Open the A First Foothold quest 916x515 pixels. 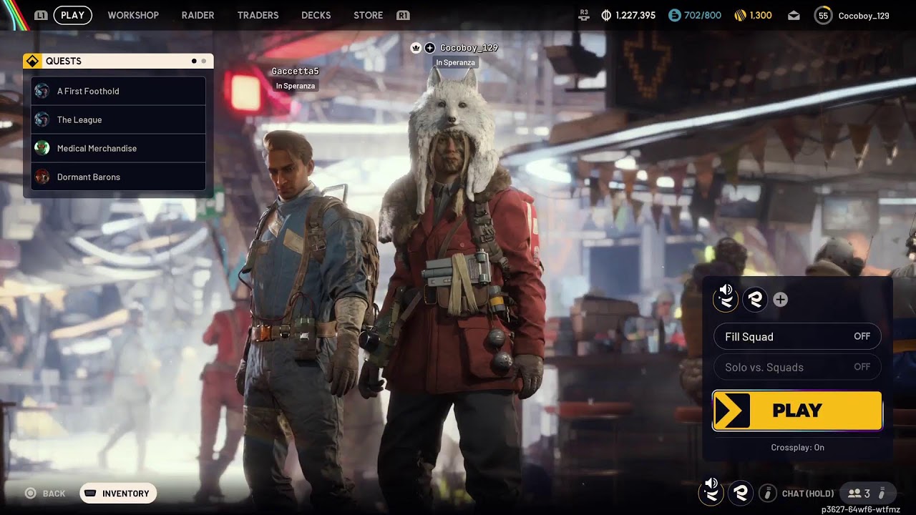(118, 91)
